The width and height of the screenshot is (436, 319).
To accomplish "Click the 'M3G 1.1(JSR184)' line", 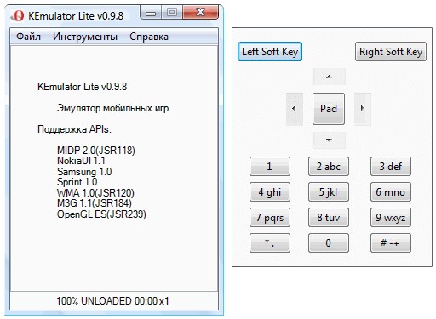I will tap(95, 203).
